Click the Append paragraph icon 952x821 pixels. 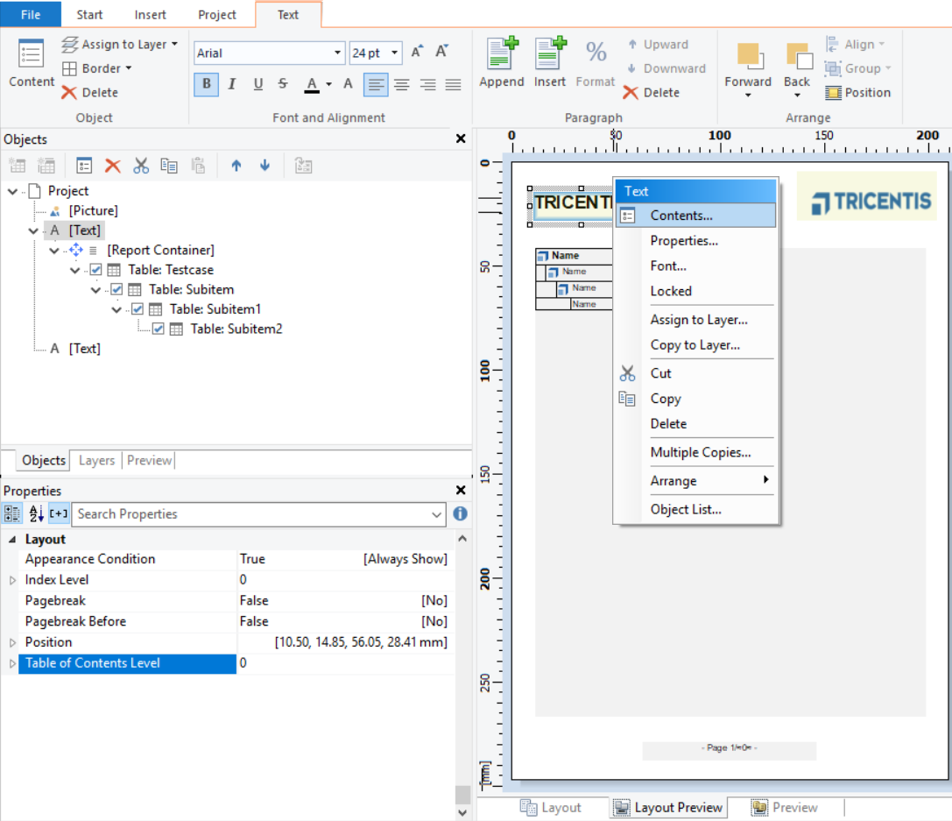coord(502,54)
